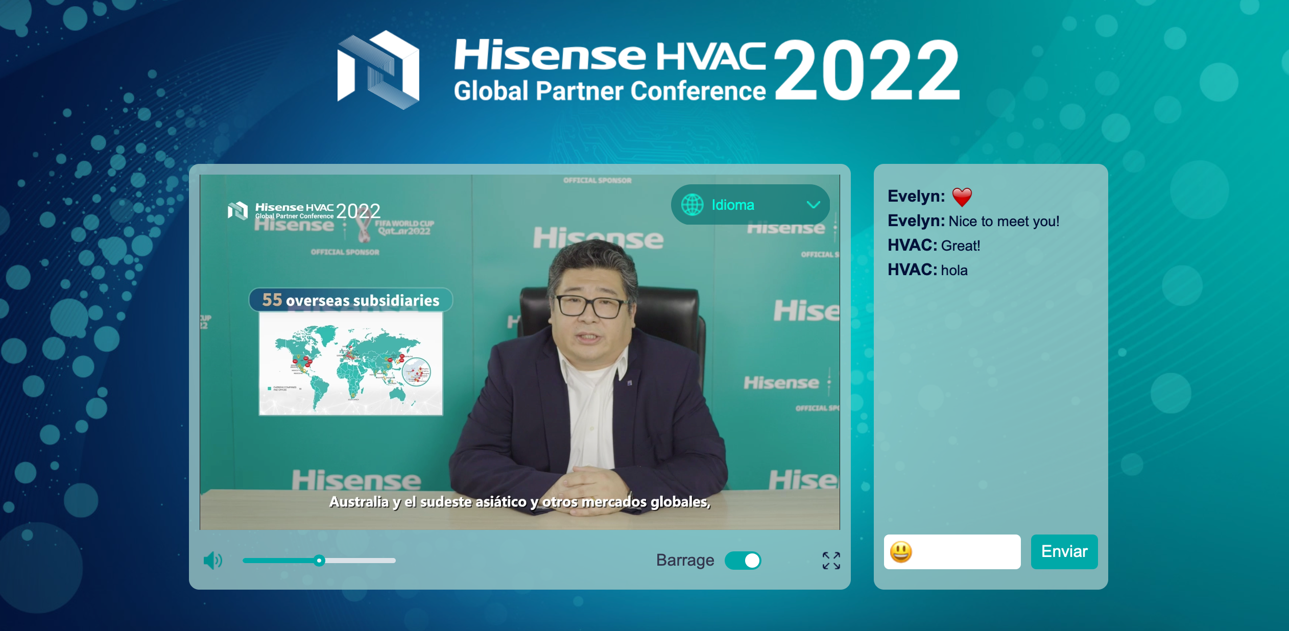Click the Barrage label text
This screenshot has width=1289, height=631.
click(x=685, y=561)
